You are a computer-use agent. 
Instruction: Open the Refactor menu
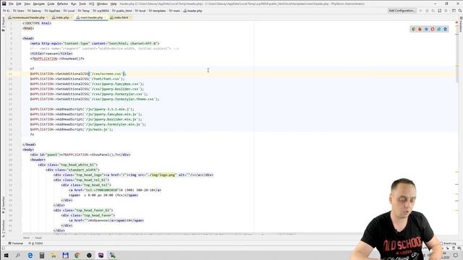63,4
